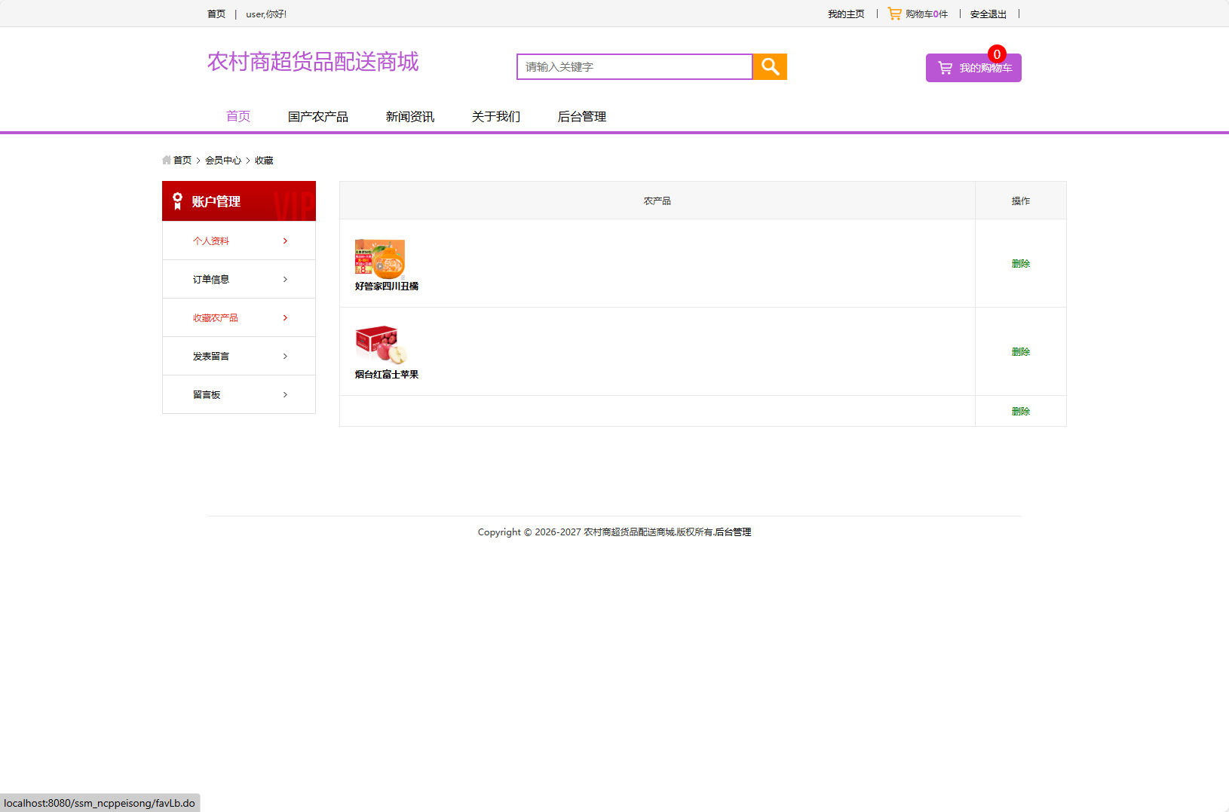Click inside the keyword search input field
Image resolution: width=1229 pixels, height=812 pixels.
coord(633,66)
